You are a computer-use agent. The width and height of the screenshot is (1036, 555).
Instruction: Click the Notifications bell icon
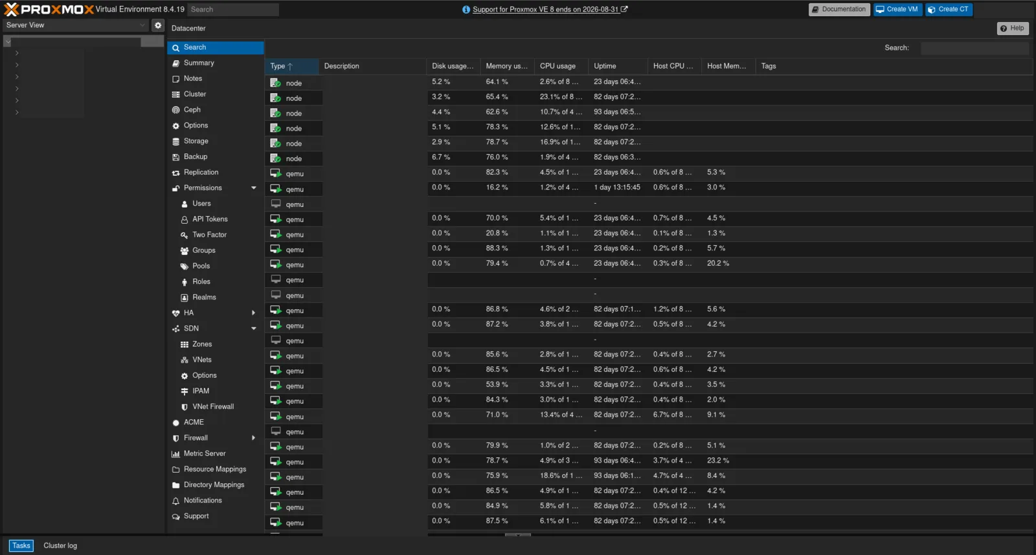coord(175,501)
